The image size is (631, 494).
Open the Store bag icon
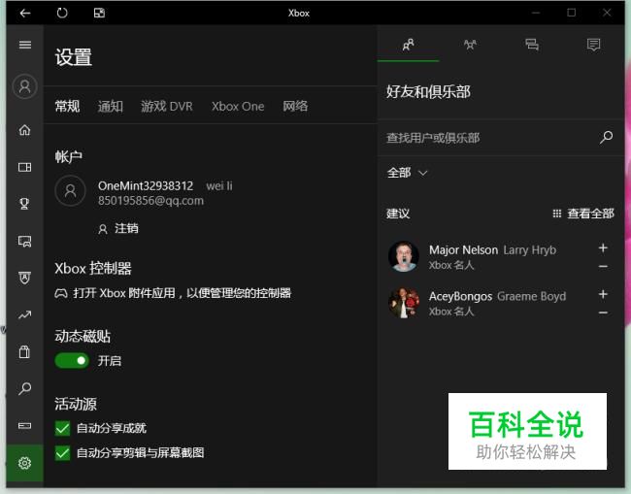25,351
